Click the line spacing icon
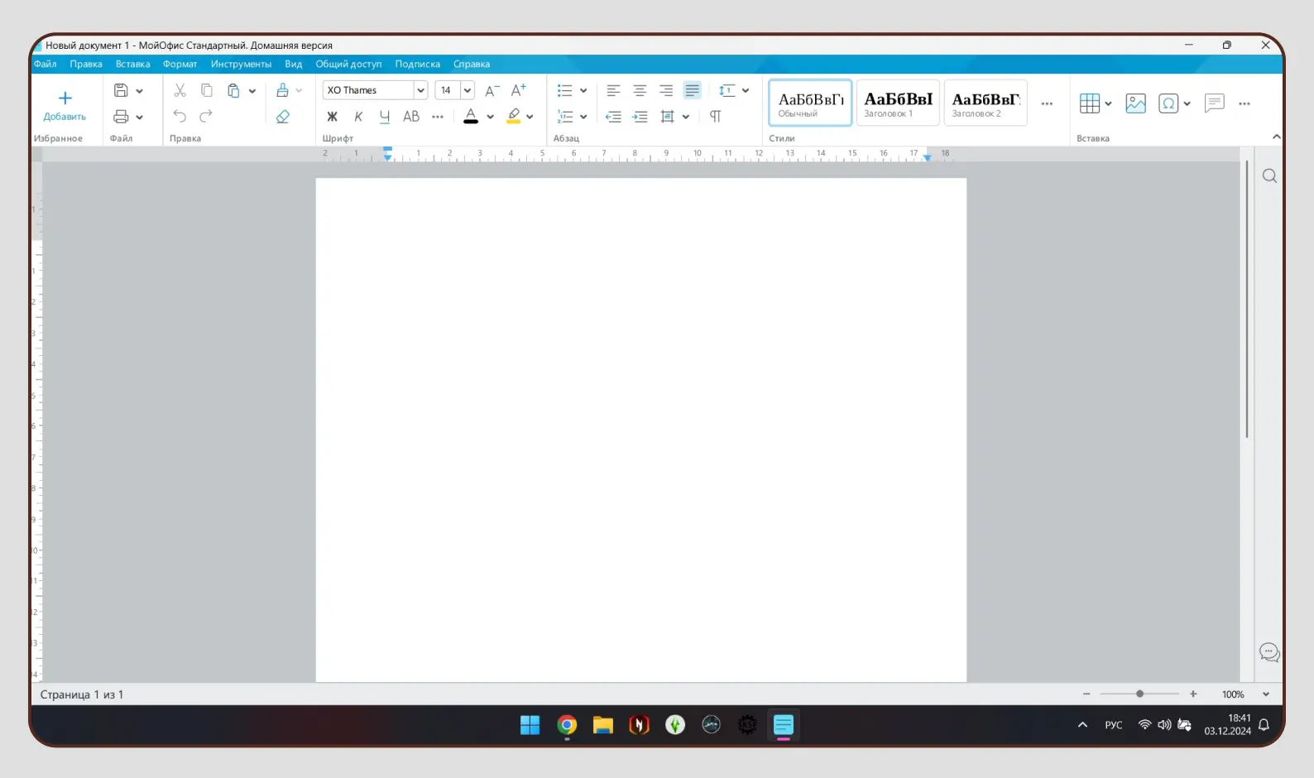Image resolution: width=1314 pixels, height=778 pixels. point(727,90)
